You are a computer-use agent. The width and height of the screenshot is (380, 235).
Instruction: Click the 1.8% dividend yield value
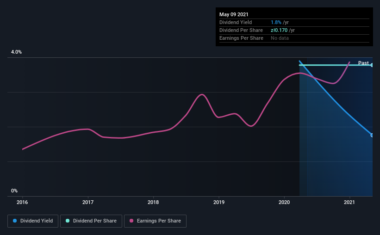coord(276,22)
